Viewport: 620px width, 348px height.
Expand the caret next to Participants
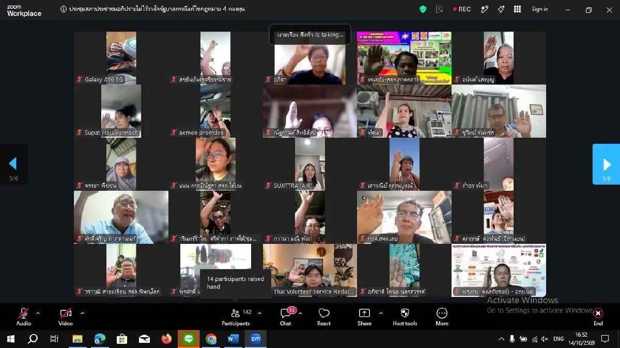coord(259,313)
